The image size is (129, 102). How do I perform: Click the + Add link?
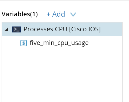coord(56,14)
